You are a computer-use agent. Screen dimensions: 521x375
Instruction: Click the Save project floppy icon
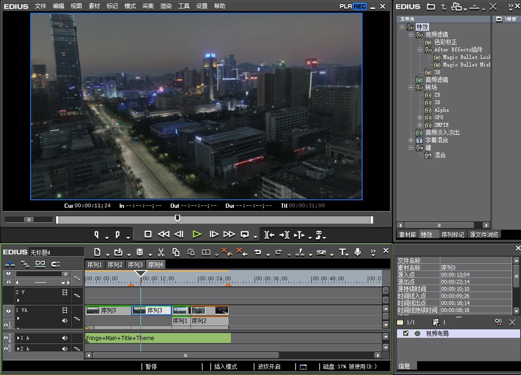point(140,252)
